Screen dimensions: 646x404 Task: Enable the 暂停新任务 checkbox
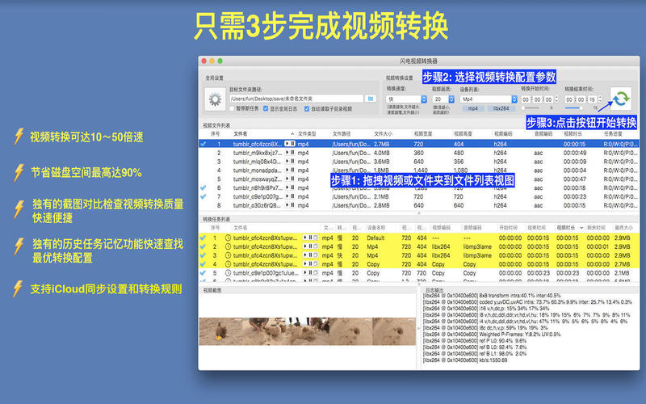pyautogui.click(x=233, y=108)
